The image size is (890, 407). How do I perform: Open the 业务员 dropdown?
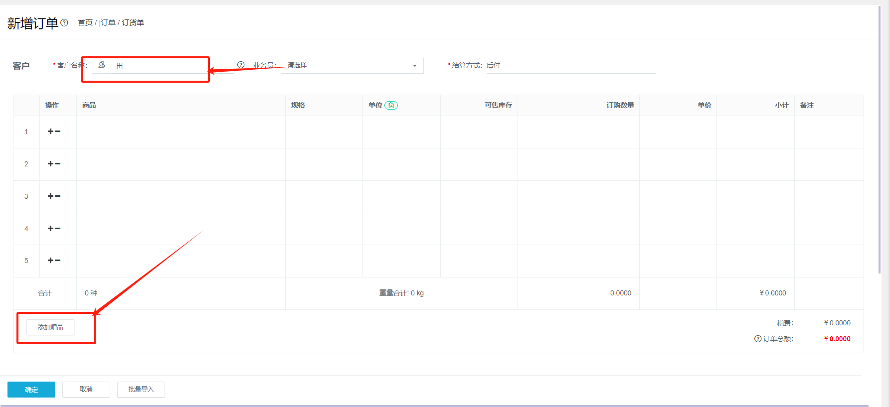coord(352,65)
